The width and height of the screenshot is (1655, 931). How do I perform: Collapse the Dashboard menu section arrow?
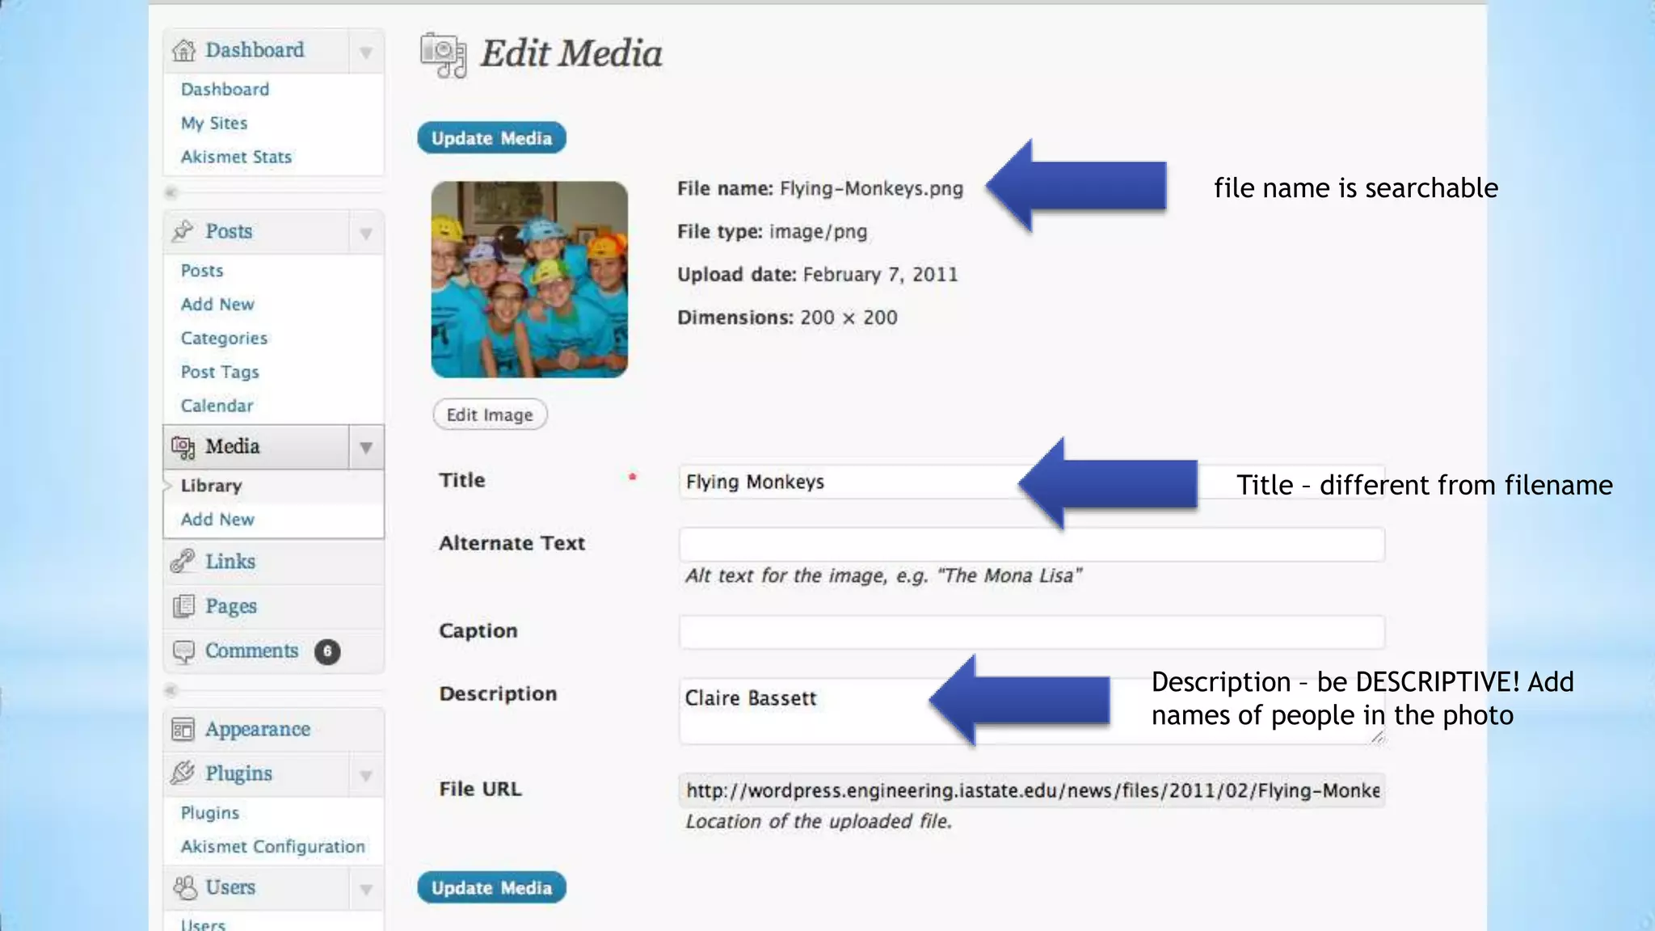tap(366, 52)
